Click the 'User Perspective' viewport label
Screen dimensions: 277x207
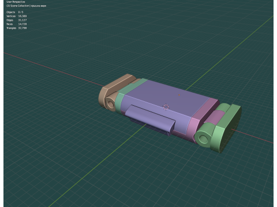(x=16, y=2)
